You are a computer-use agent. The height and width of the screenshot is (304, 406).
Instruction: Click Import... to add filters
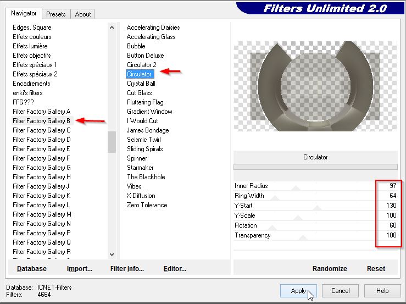[80, 269]
